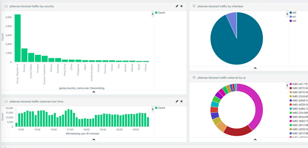This screenshot has height=148, width=308.
Task: Select the tan fe80::d203:4b legend entry
Action: click(x=298, y=129)
